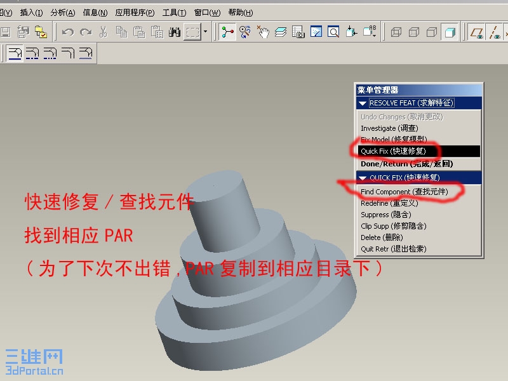Toggle the spin center icon
The height and width of the screenshot is (381, 508).
tap(227, 32)
